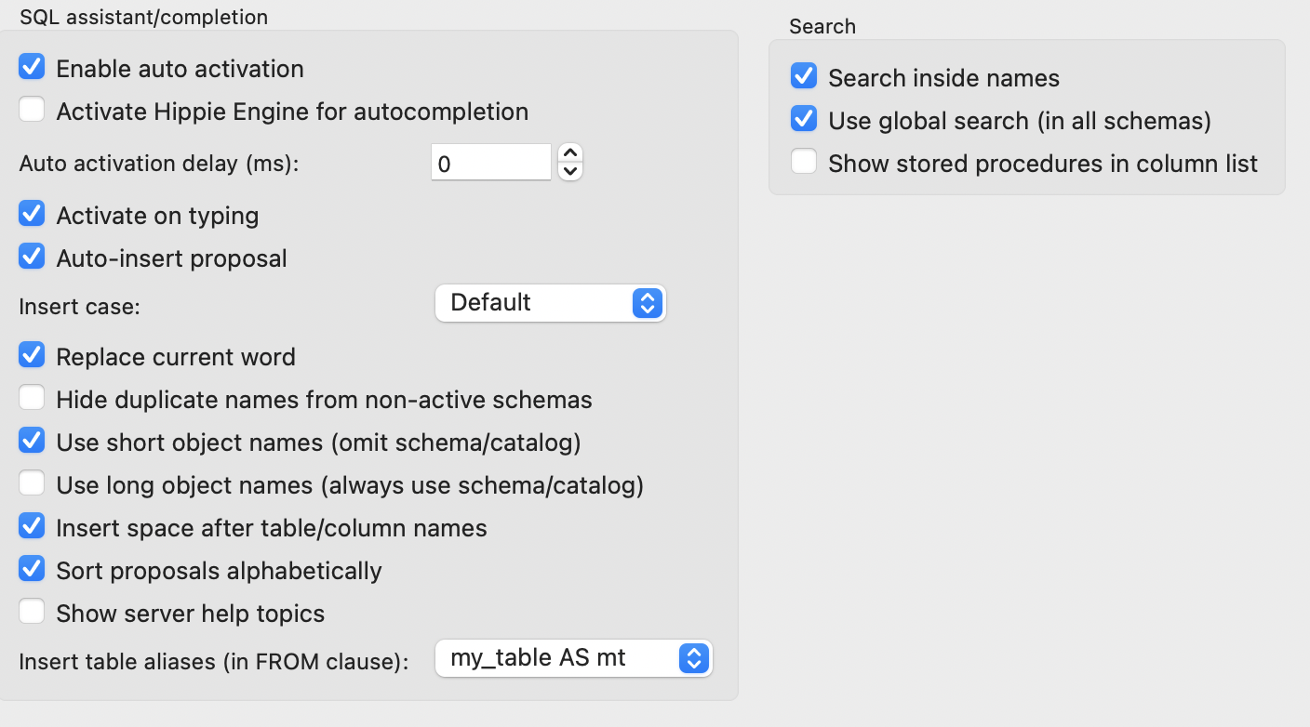The width and height of the screenshot is (1310, 727).
Task: Turn off Sort proposals alphabetically
Action: (31, 568)
